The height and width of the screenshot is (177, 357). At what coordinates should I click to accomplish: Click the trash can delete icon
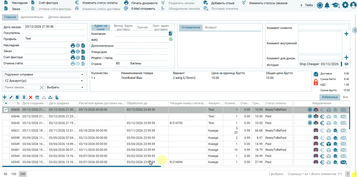click(x=24, y=97)
